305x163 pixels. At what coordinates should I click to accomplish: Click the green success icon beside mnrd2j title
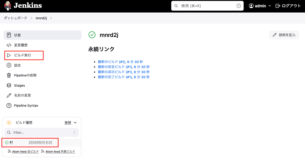coord(92,35)
